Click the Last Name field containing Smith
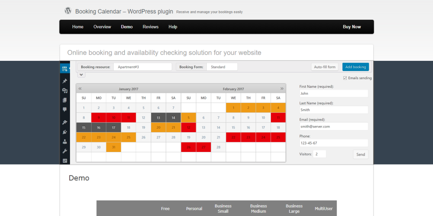Viewport: 433px width, 216px height. (x=334, y=110)
